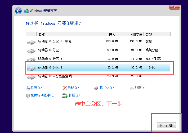Click drive icon for 分区 4 row
This screenshot has width=188, height=133.
click(x=31, y=68)
